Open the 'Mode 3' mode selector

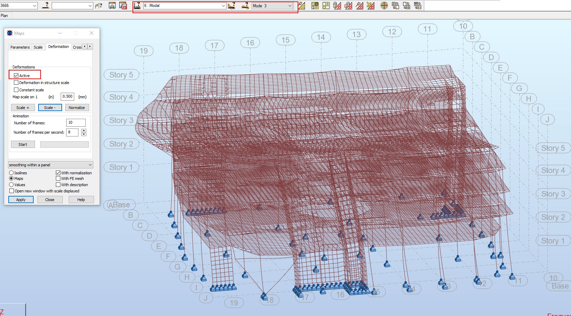click(x=290, y=6)
